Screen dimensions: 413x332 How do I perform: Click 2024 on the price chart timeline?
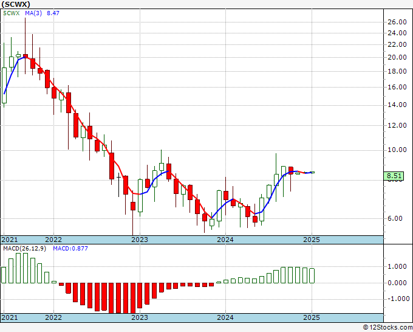[x=225, y=240]
